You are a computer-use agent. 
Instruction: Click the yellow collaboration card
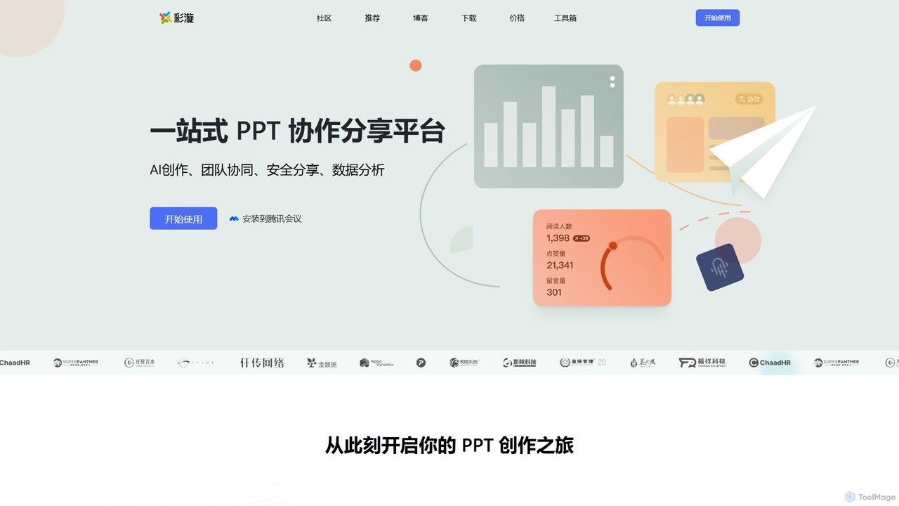click(715, 132)
